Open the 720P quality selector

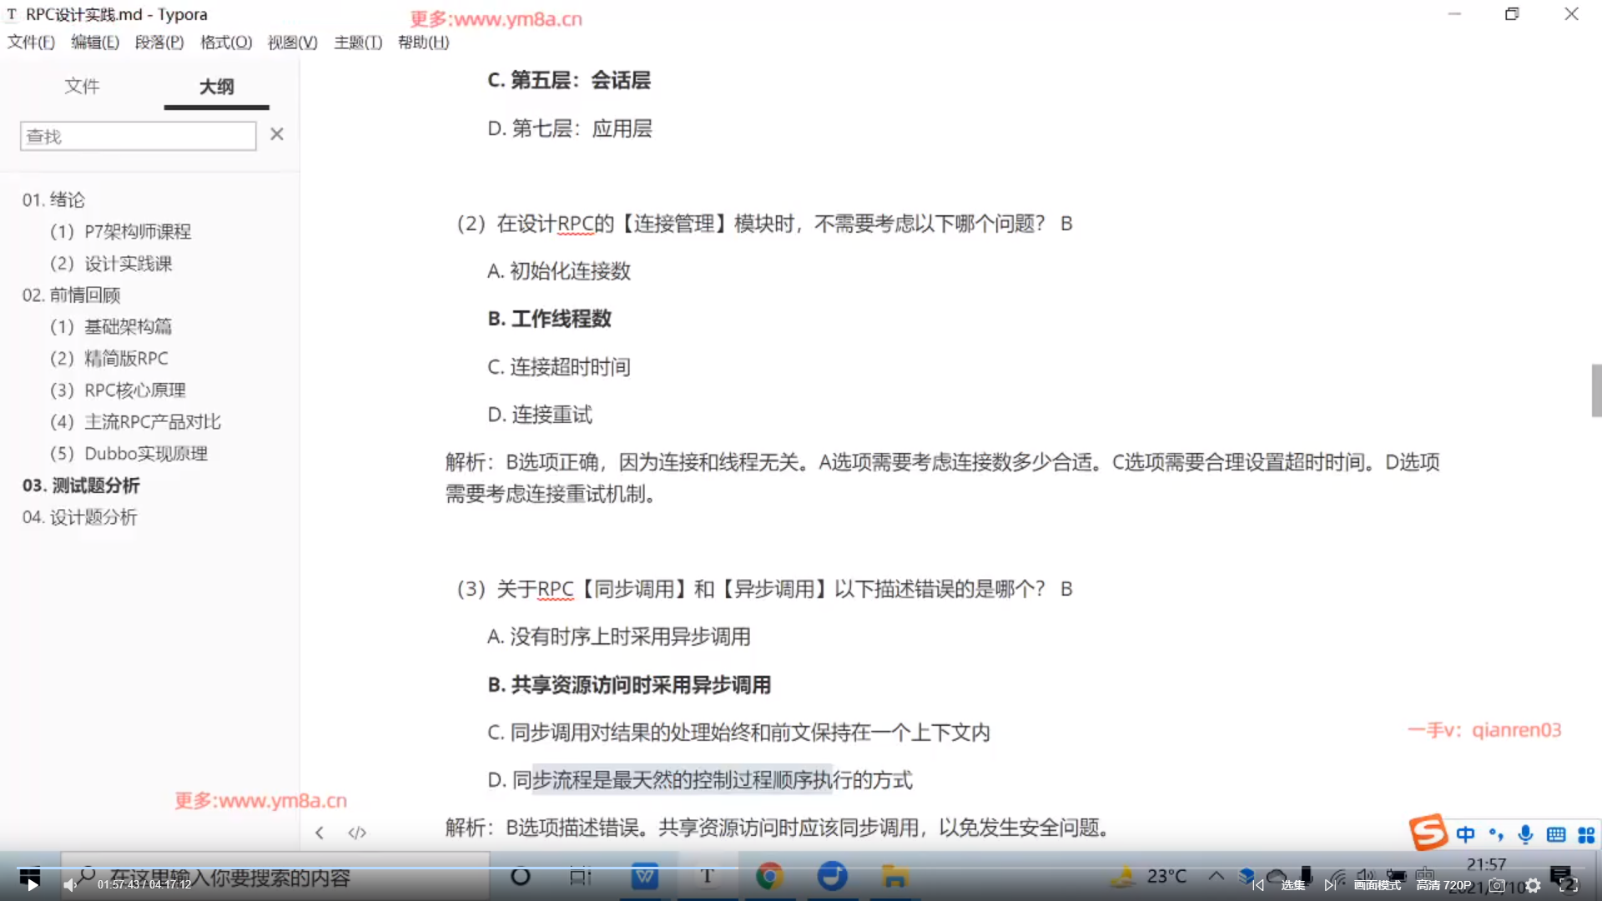pos(1443,885)
